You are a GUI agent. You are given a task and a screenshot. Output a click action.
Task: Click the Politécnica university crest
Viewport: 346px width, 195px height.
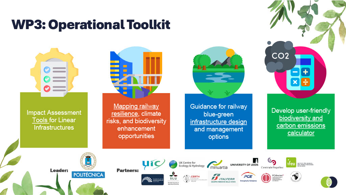pyautogui.click(x=88, y=161)
